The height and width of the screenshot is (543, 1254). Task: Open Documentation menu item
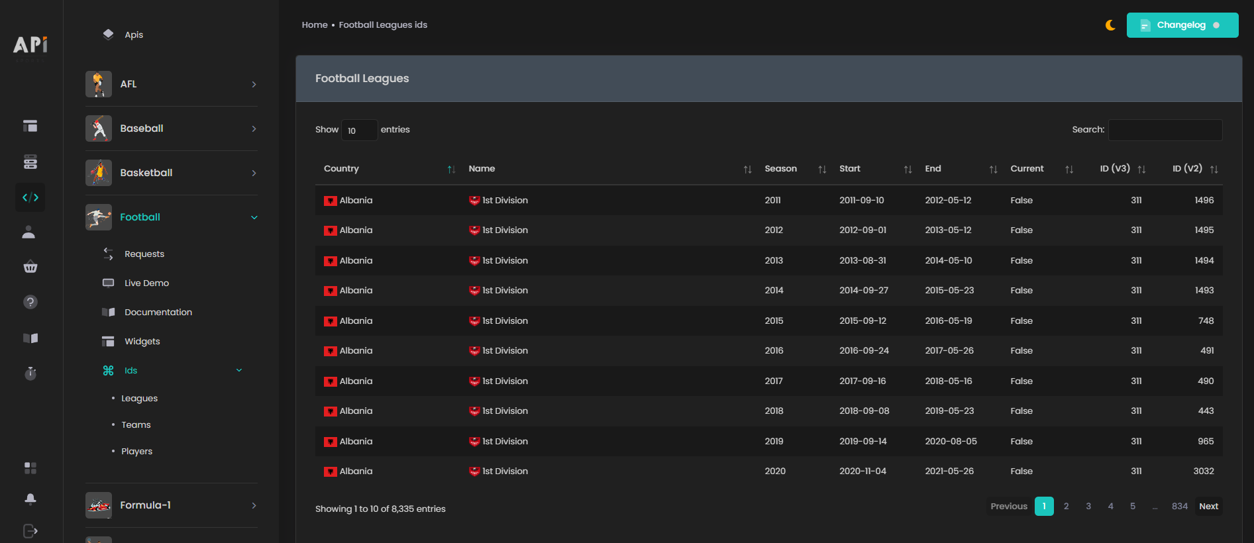pyautogui.click(x=158, y=312)
